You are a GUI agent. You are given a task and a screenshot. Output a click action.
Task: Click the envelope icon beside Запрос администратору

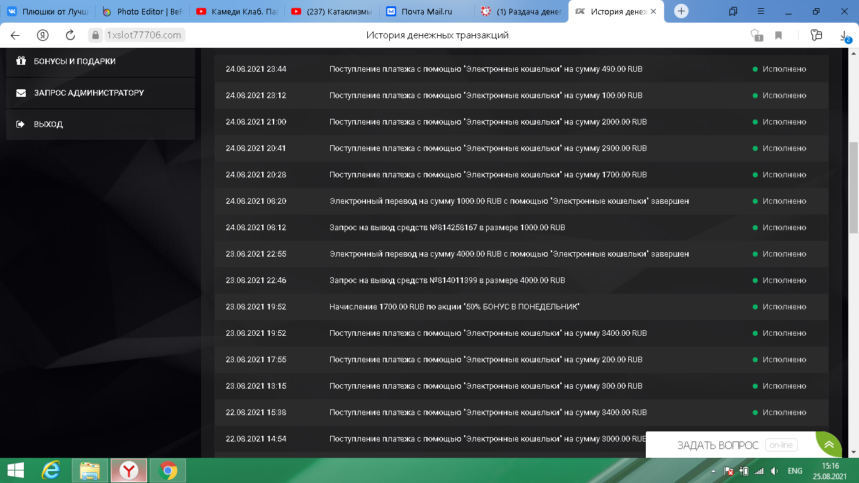tap(21, 93)
